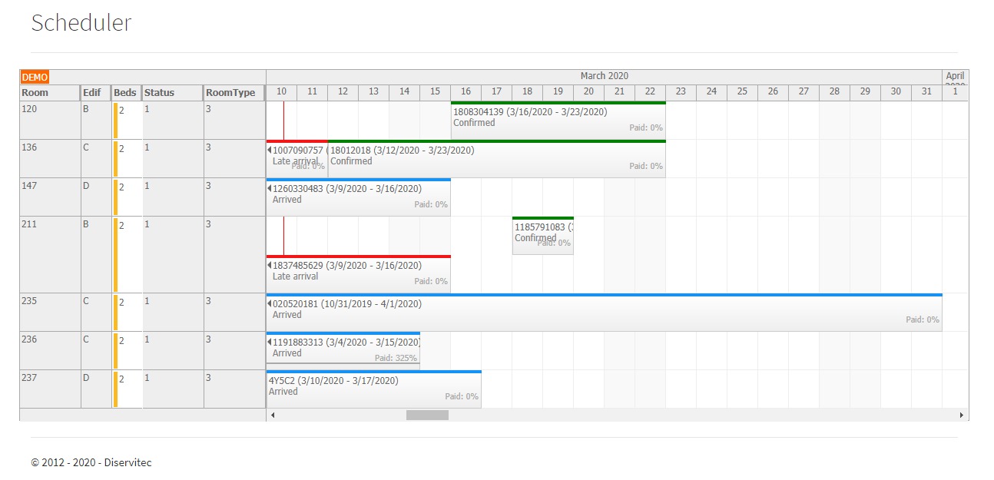Select day 18 in the date header
The width and height of the screenshot is (994, 480).
tap(527, 91)
